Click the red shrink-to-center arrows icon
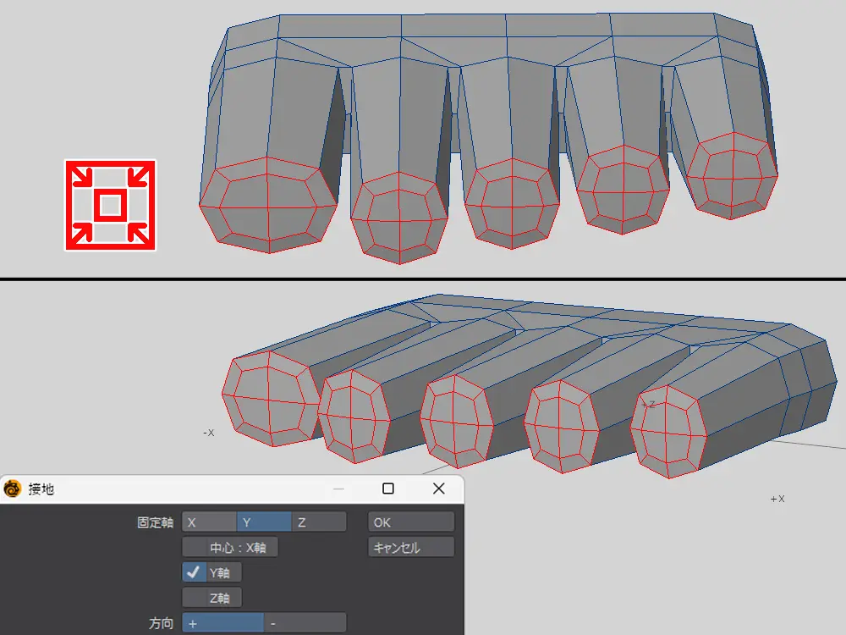Image resolution: width=846 pixels, height=635 pixels. (110, 205)
